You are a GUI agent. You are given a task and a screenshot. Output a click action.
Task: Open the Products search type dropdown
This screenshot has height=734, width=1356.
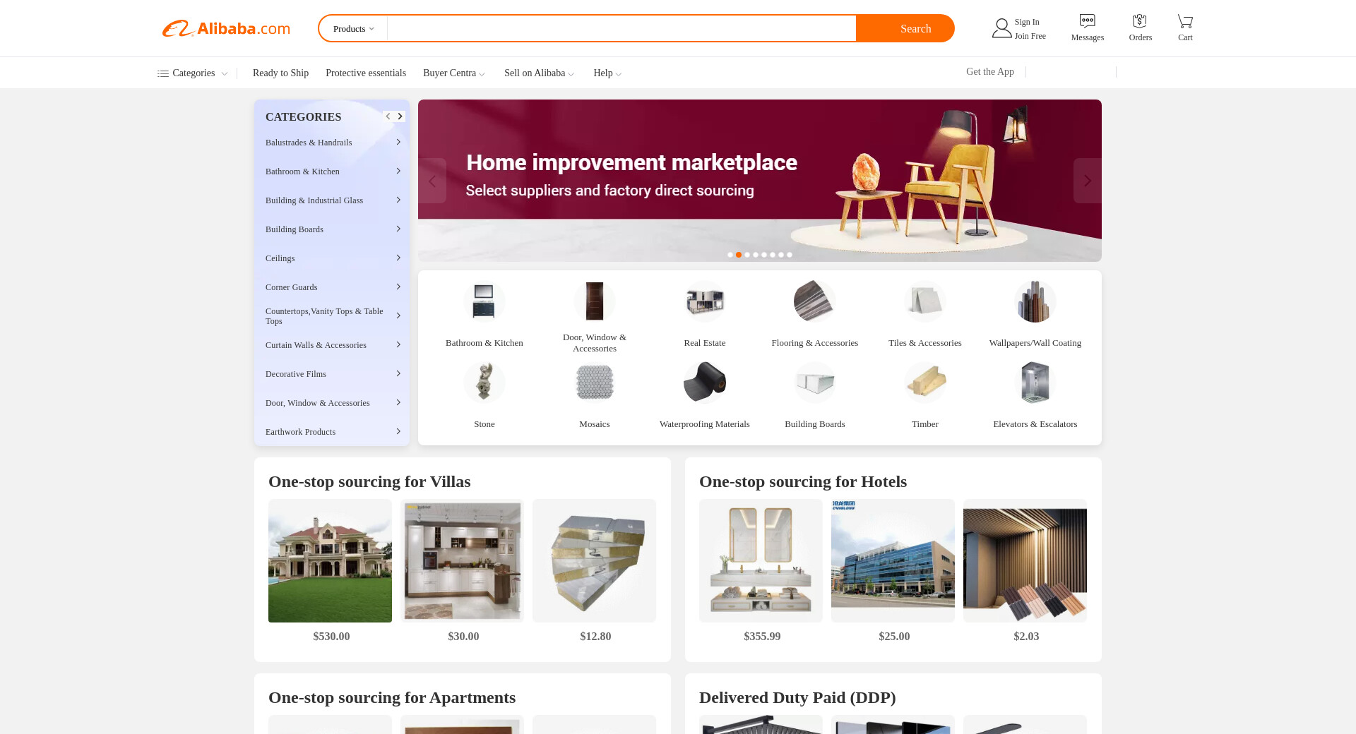point(354,29)
